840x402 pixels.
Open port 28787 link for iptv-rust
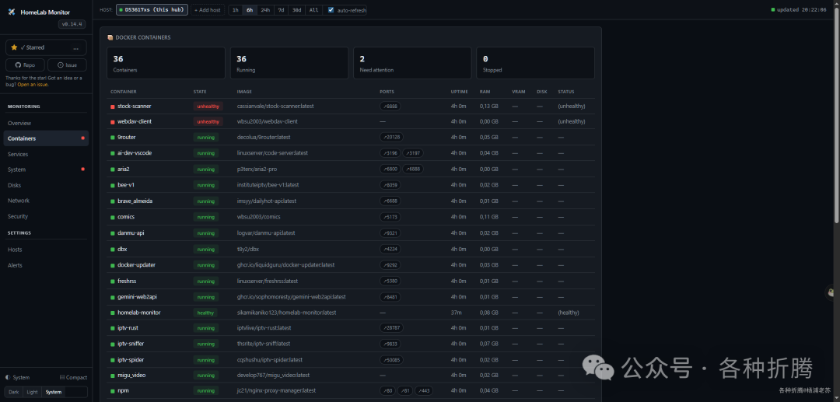coord(391,328)
